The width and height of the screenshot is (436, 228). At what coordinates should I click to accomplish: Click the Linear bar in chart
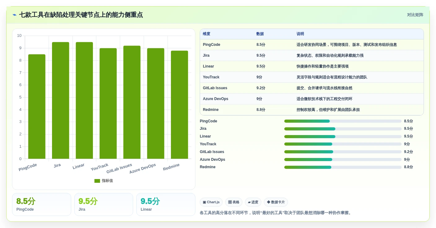tap(84, 100)
